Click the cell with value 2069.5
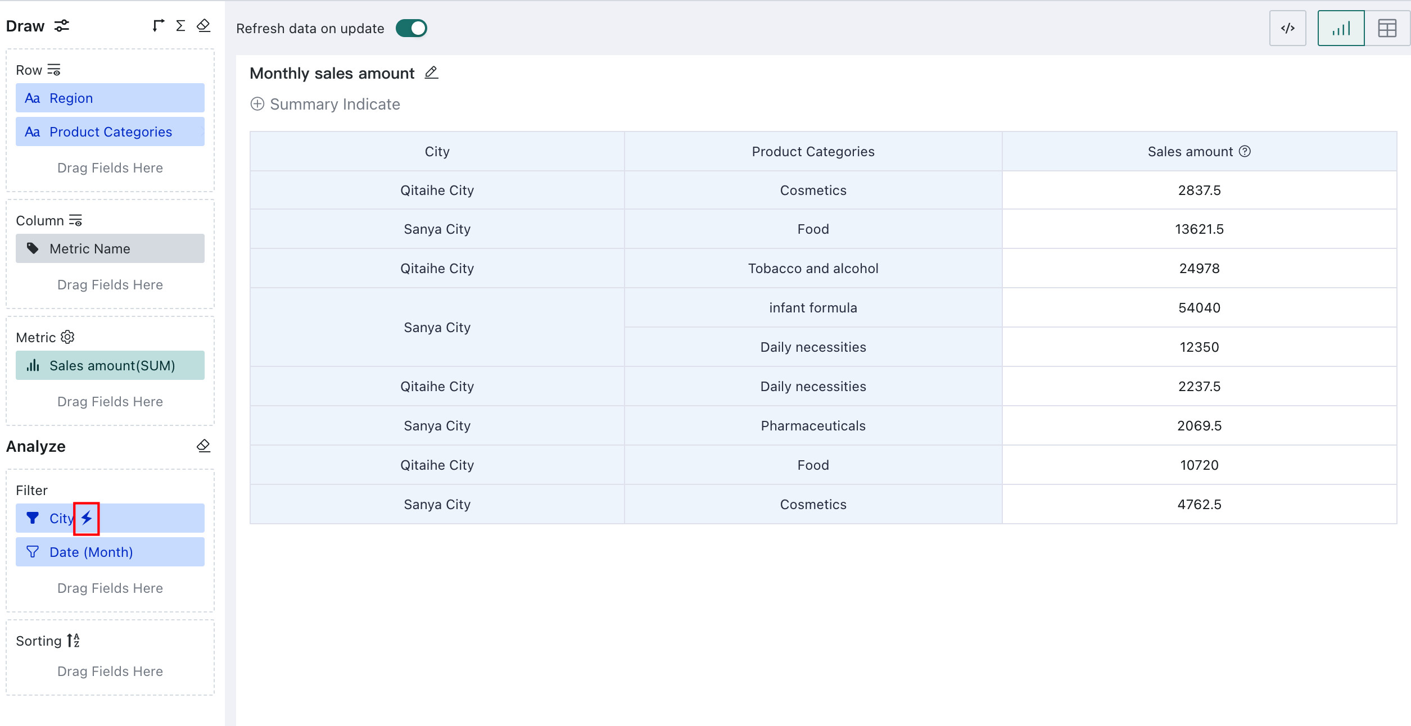Image resolution: width=1411 pixels, height=726 pixels. (x=1199, y=426)
